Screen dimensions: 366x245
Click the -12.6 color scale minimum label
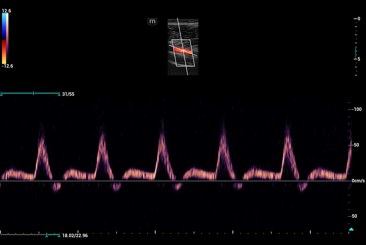pyautogui.click(x=7, y=66)
